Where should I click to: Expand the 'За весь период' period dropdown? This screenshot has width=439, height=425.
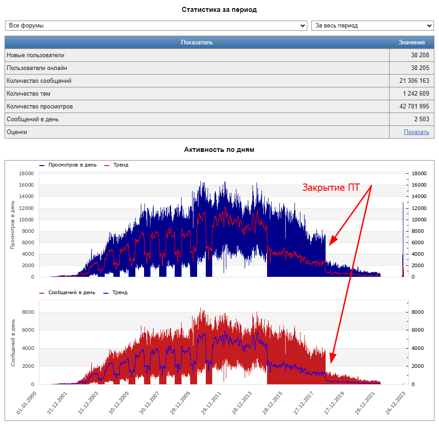(x=372, y=26)
